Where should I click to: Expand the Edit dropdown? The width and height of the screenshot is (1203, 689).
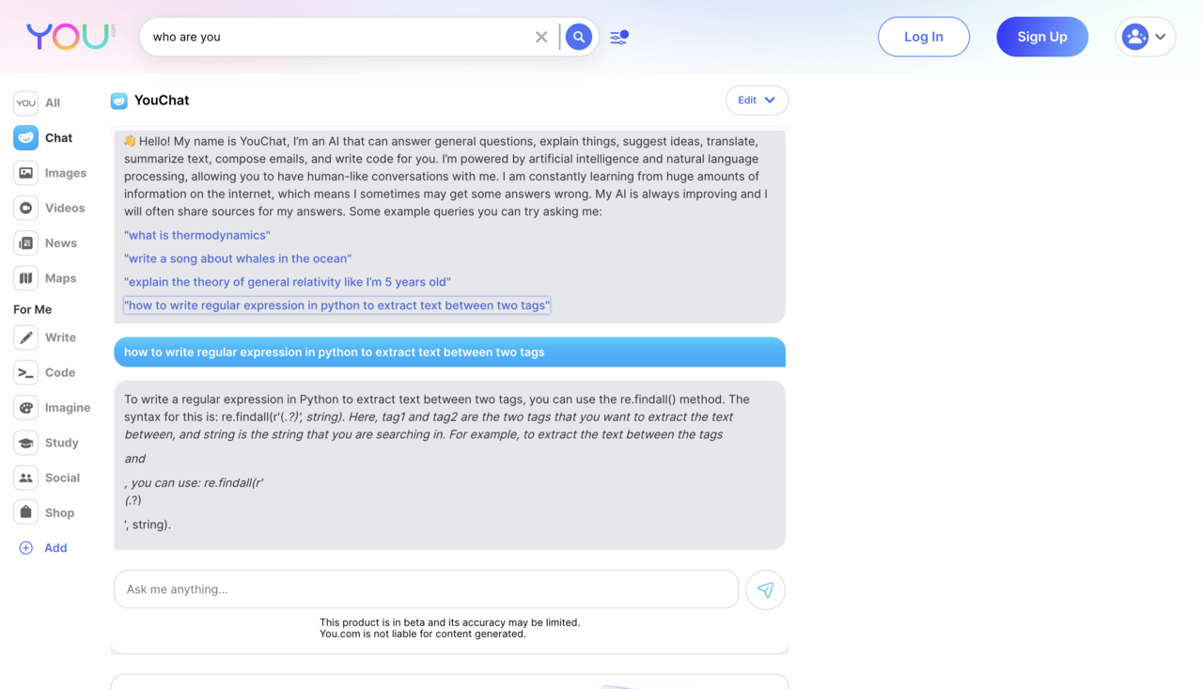(757, 101)
